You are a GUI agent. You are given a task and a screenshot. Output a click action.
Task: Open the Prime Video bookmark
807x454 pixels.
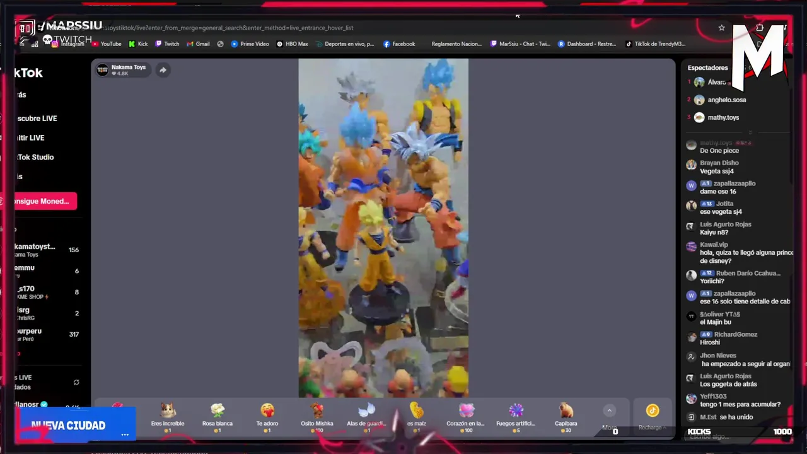pyautogui.click(x=250, y=44)
